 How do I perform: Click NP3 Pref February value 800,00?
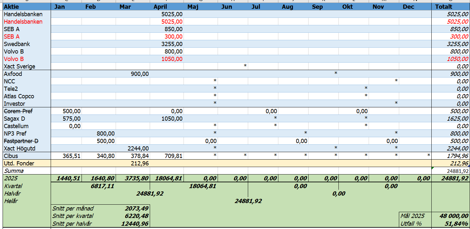[106, 134]
